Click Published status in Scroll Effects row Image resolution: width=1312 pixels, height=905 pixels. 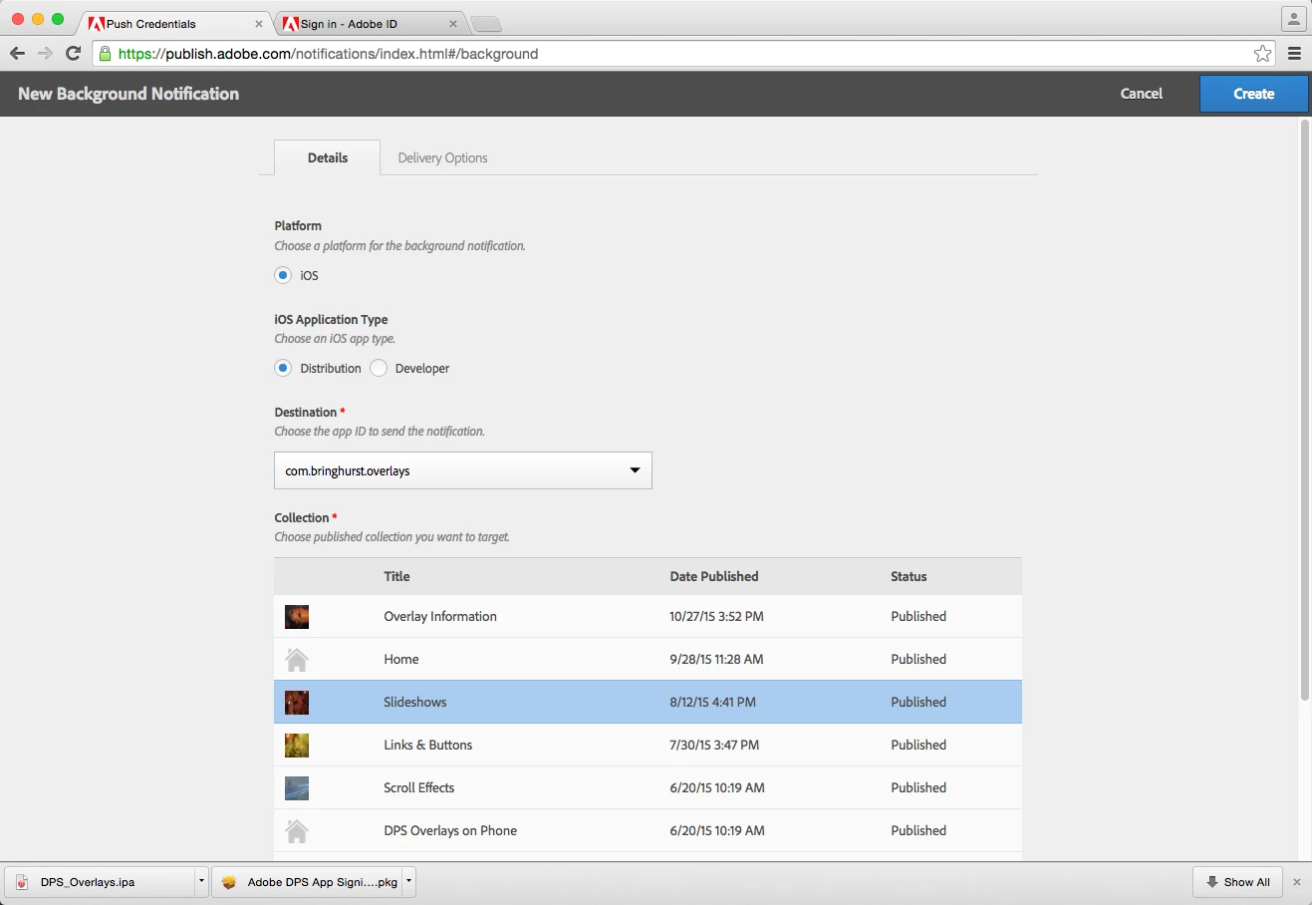(918, 788)
